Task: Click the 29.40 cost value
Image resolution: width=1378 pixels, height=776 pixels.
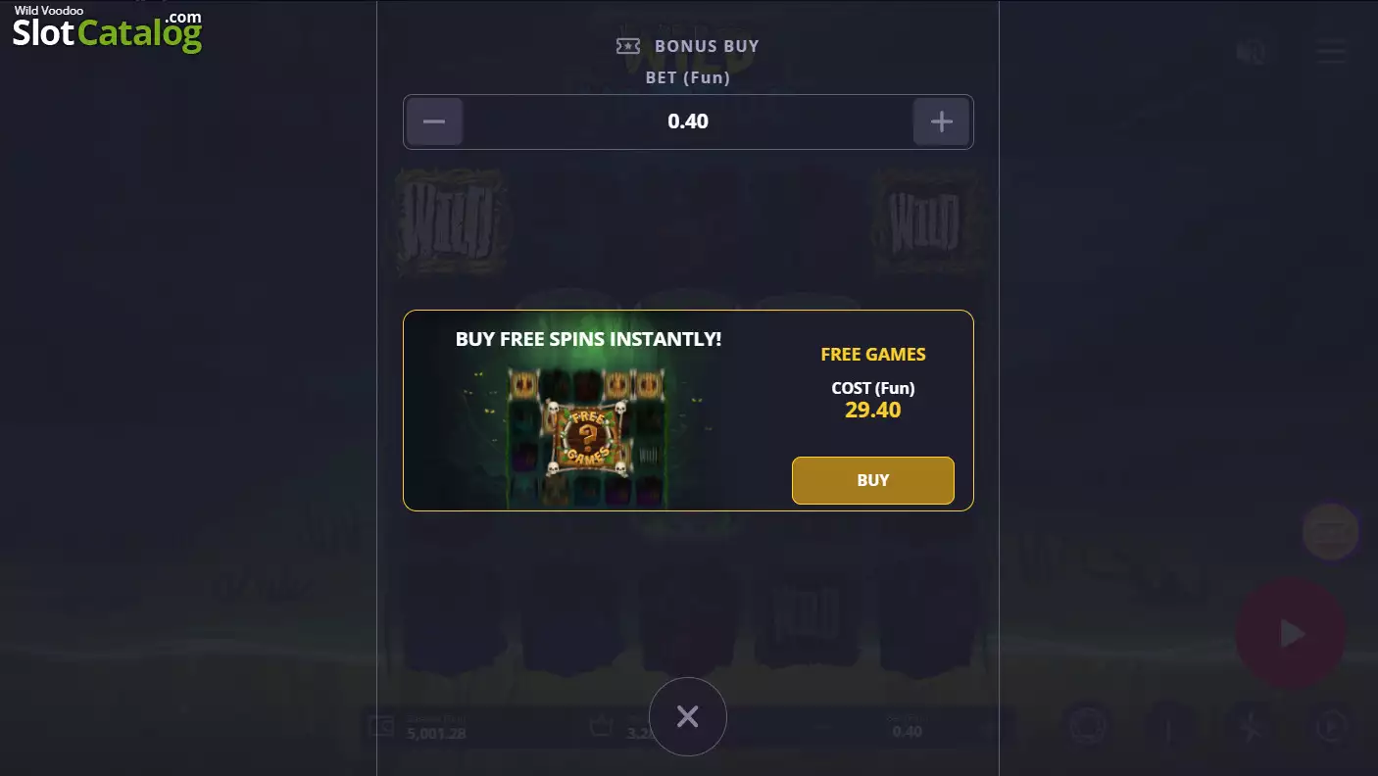Action: (873, 410)
